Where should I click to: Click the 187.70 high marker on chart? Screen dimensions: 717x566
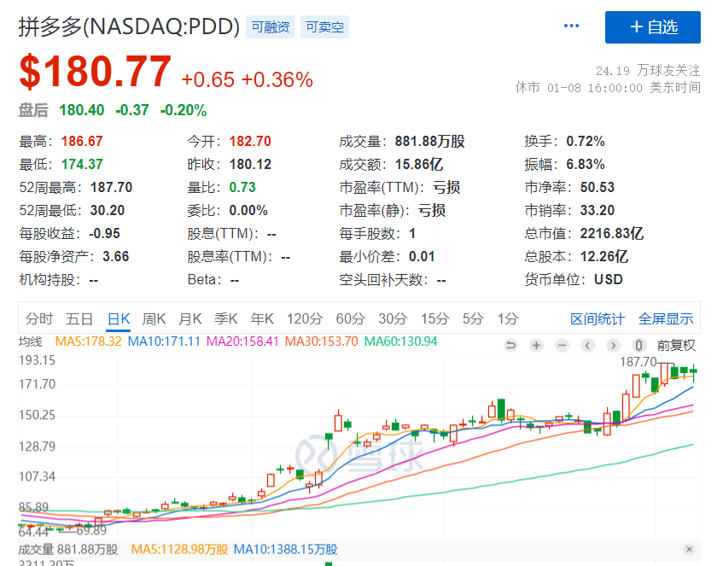pos(638,362)
